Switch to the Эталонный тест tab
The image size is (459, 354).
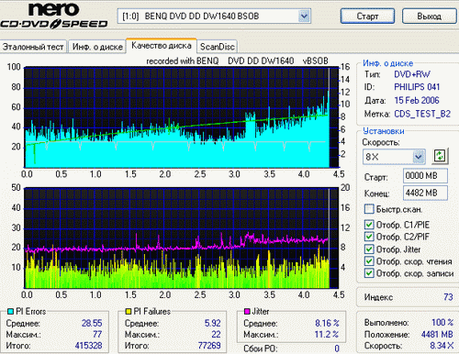point(33,47)
